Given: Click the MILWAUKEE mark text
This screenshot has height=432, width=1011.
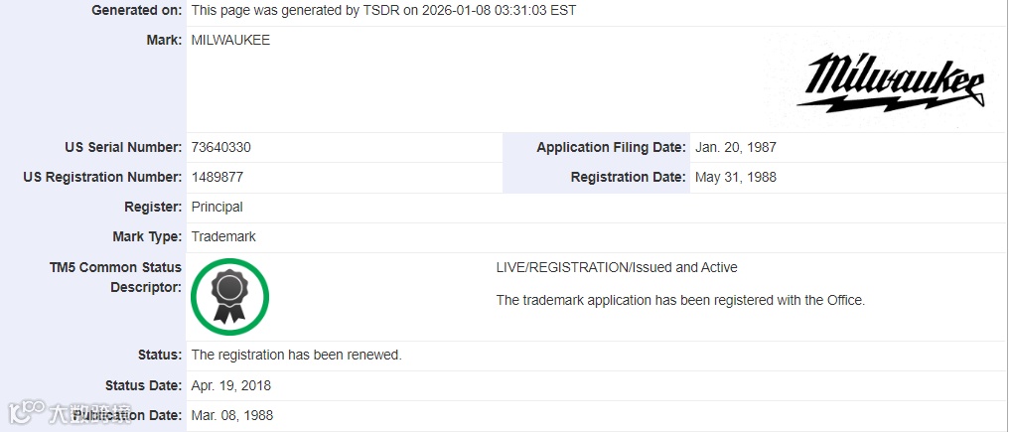Looking at the screenshot, I should coord(230,40).
